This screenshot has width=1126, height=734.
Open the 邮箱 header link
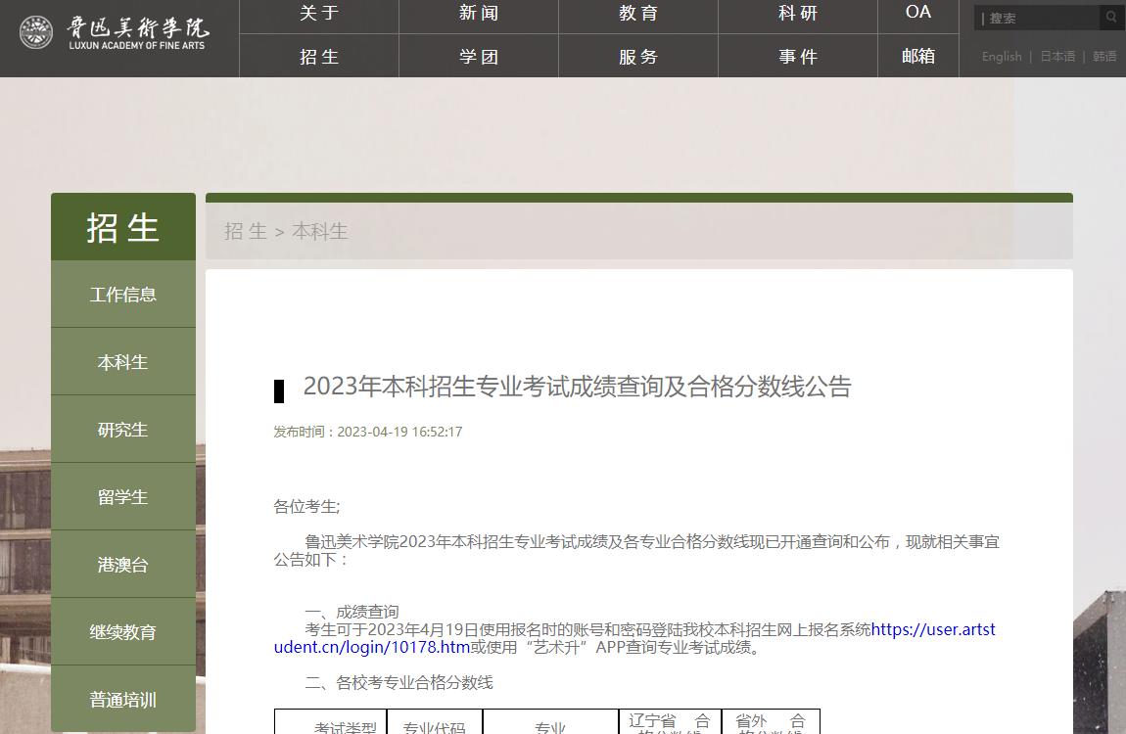[918, 56]
